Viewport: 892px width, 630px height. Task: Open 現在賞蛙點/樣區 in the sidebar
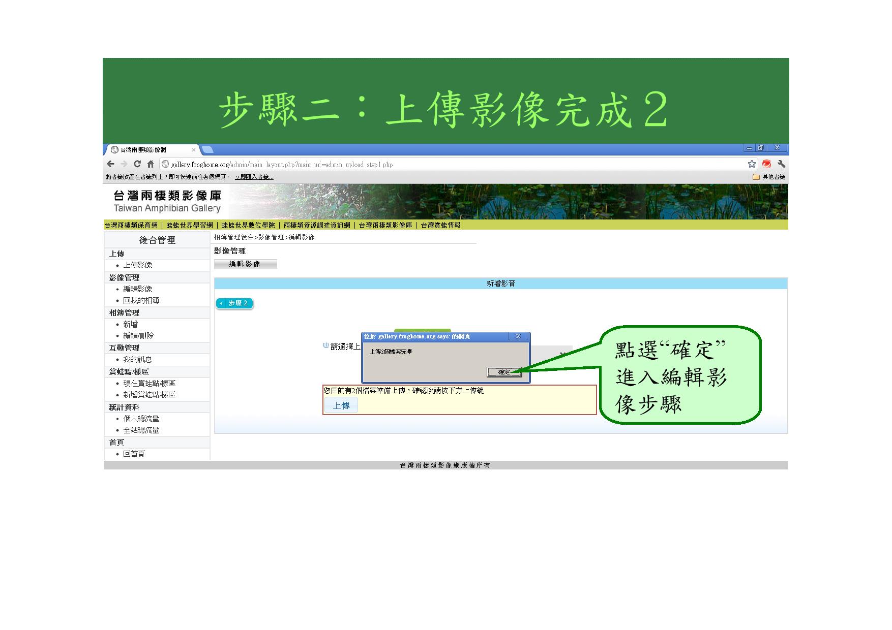(150, 383)
